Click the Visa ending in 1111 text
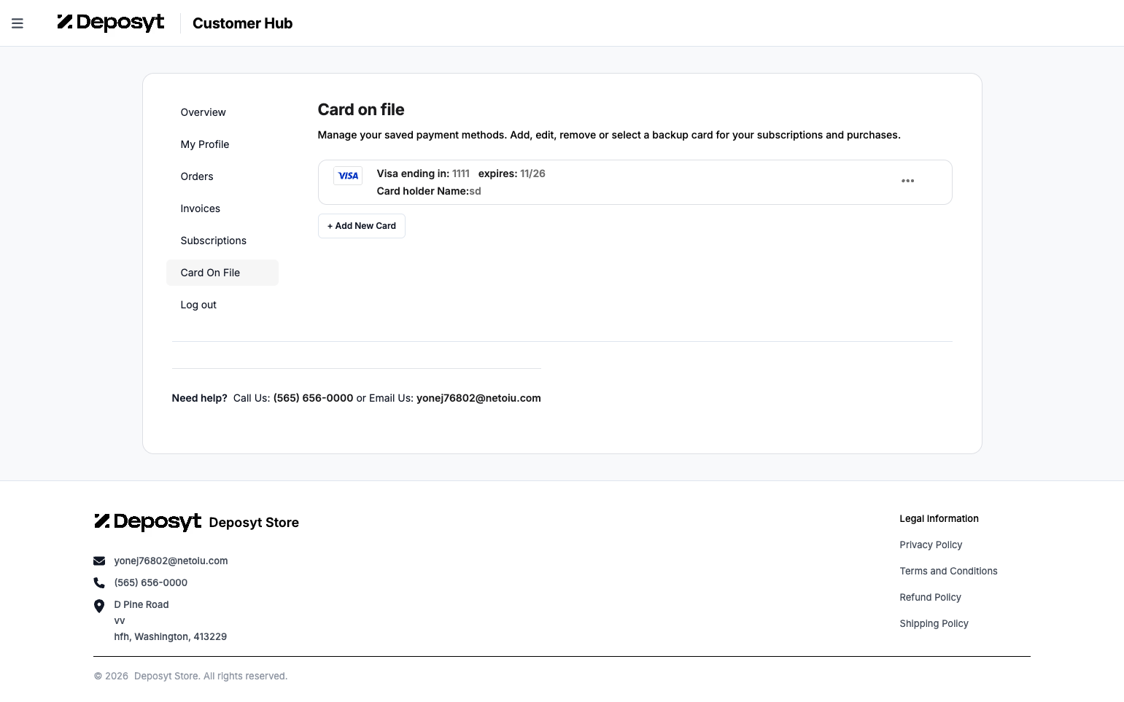1124x702 pixels. (423, 173)
